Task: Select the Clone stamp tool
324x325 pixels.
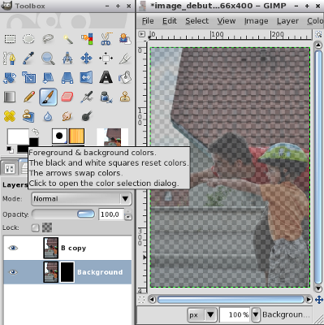Action: [x=125, y=97]
